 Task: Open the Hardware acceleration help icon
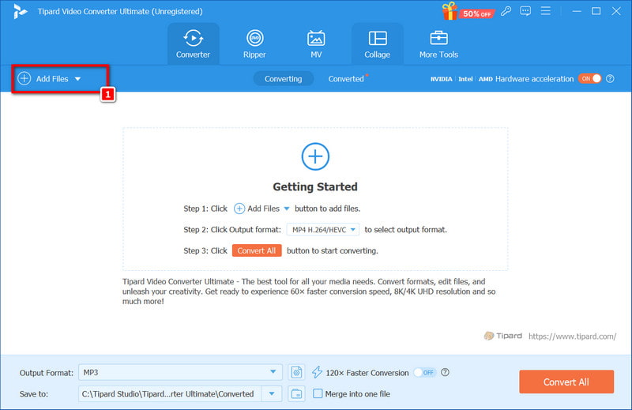[610, 79]
